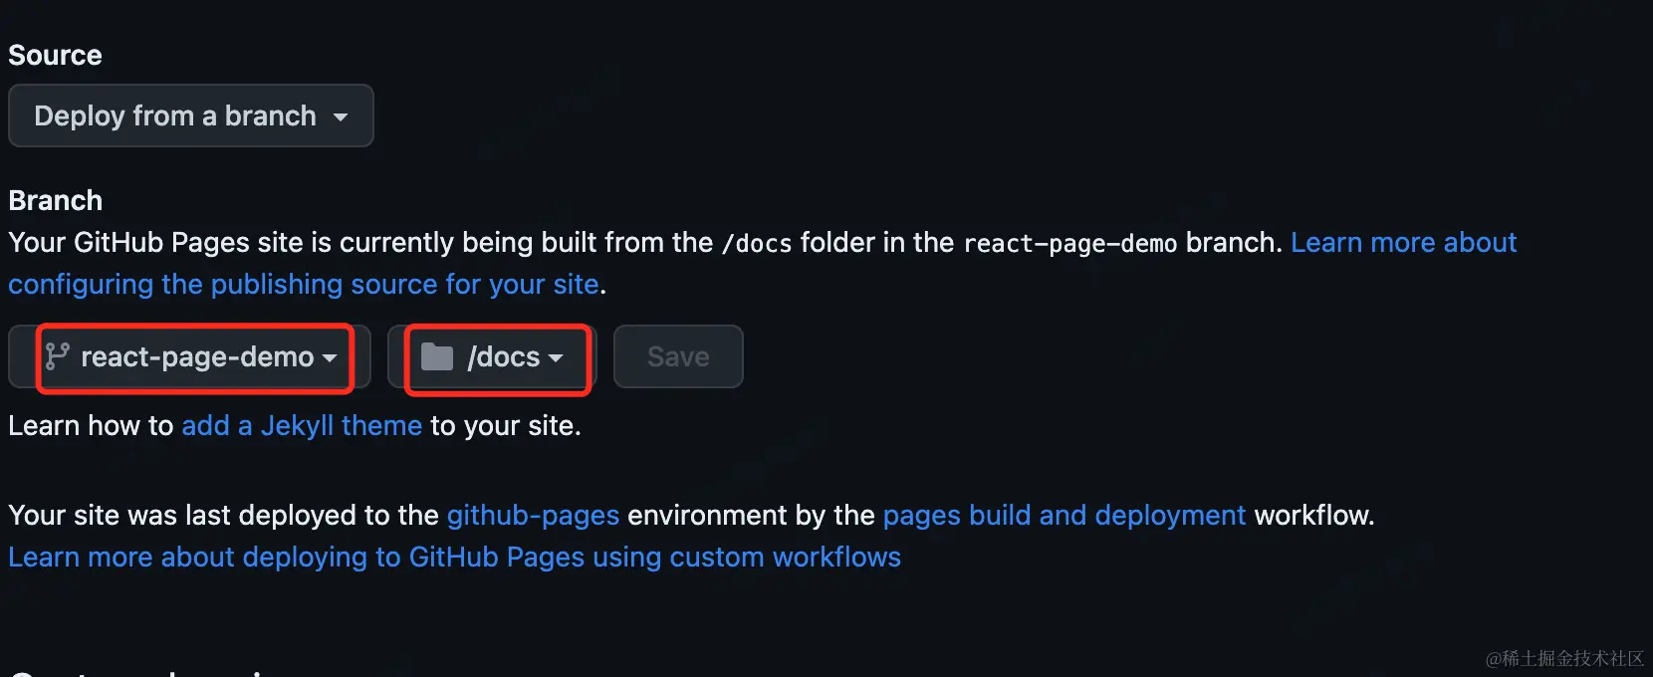This screenshot has width=1653, height=677.
Task: Open 'configuring the publishing source for your site' link
Action: coord(304,284)
